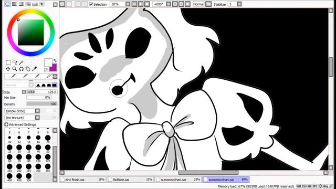
Task: Click the vertical canvas scrollbar thumb
Action: 331,67
